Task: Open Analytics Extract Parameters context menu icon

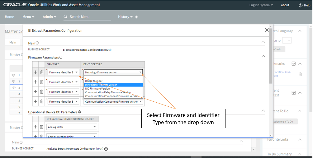Action: point(106,149)
